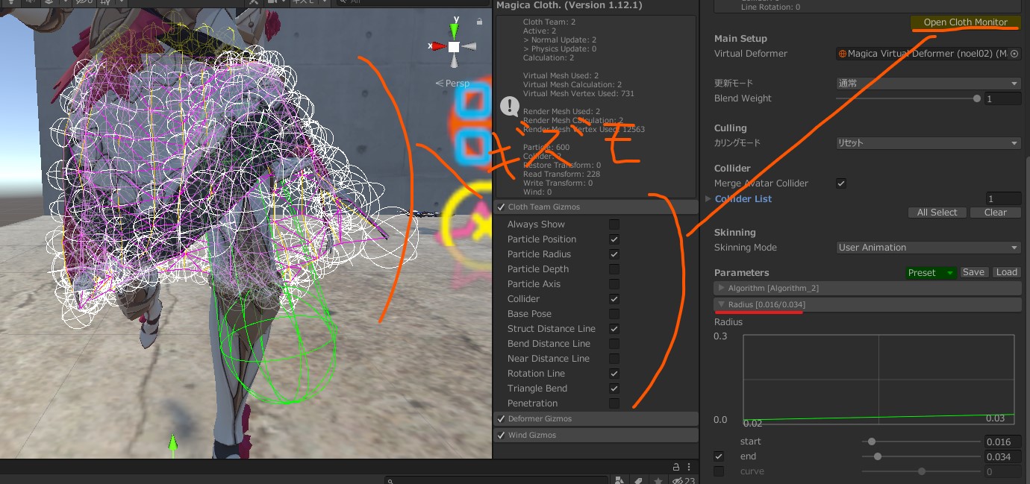Screen dimensions: 1030x484
Task: Expand the Collider List foldout
Action: tap(709, 198)
